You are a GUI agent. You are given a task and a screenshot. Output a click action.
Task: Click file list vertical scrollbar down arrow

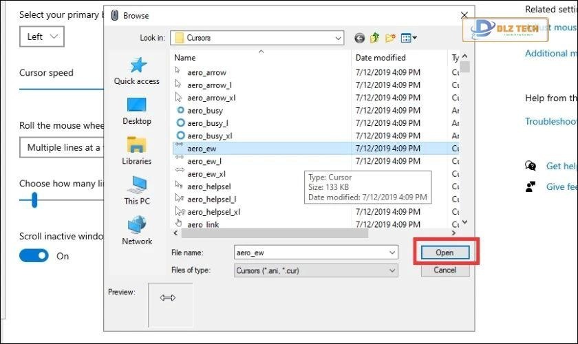point(465,222)
